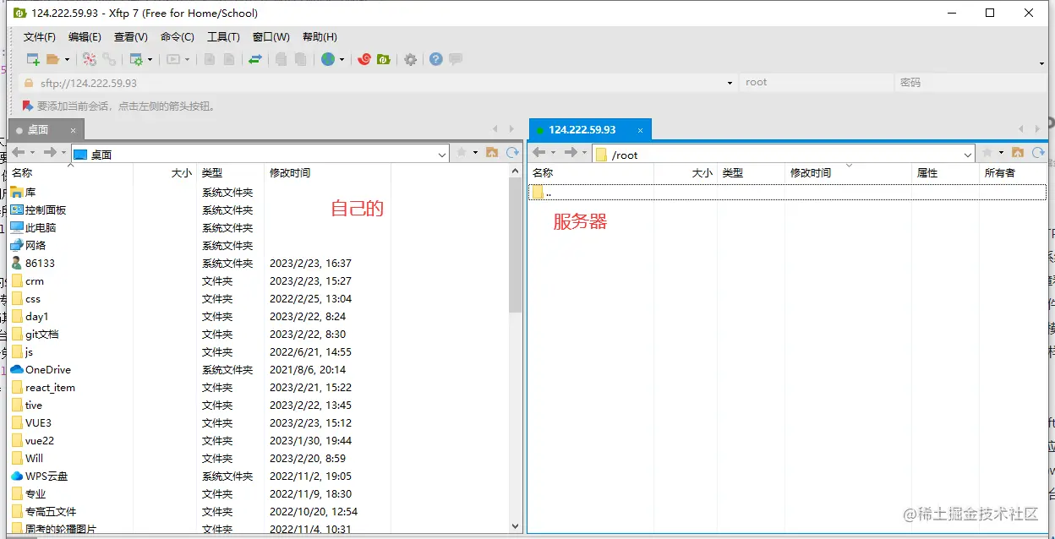Click the bookmark arrow to add current session
Screen dimensions: 1055x539
pyautogui.click(x=28, y=106)
